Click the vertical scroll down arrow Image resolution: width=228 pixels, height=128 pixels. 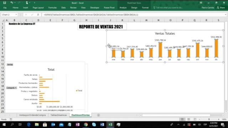pyautogui.click(x=226, y=112)
